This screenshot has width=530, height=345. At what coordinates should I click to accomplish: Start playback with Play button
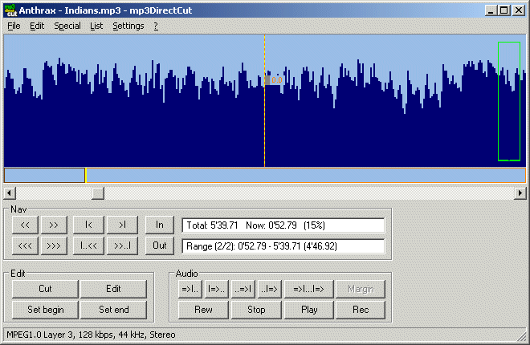(x=309, y=310)
